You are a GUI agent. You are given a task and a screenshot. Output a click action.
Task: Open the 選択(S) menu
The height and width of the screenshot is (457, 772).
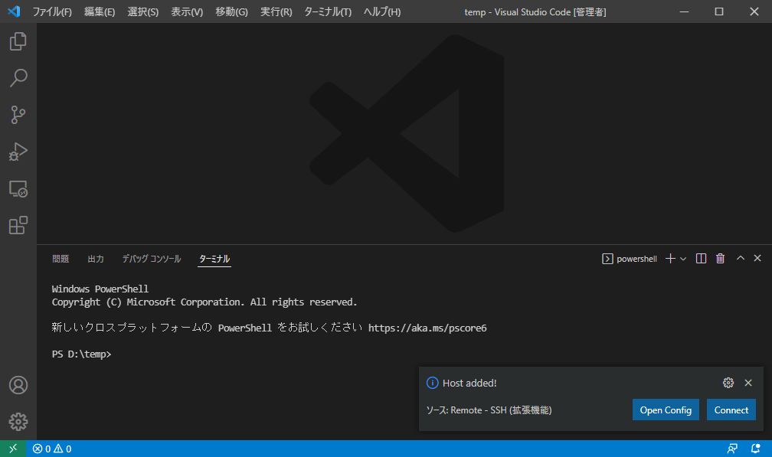(142, 11)
